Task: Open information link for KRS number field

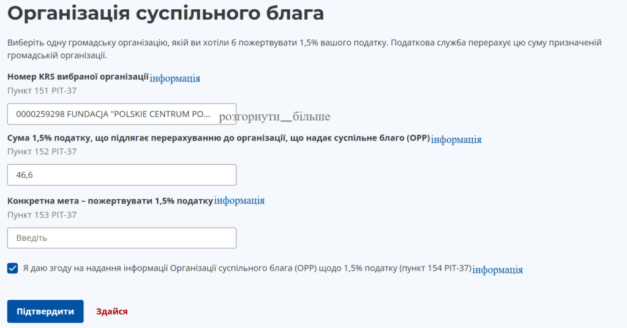Action: tap(175, 78)
